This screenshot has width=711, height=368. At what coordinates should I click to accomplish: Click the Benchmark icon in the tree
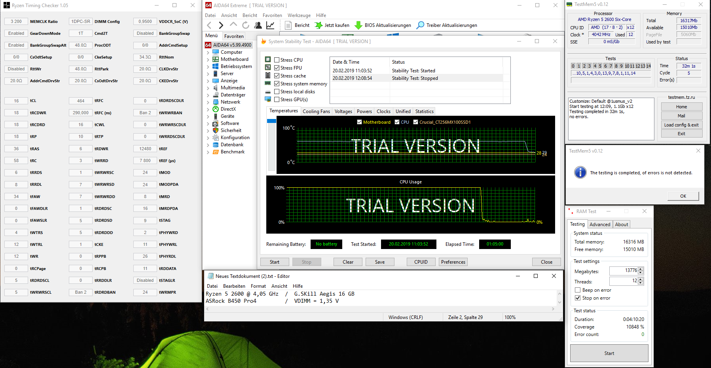click(216, 152)
